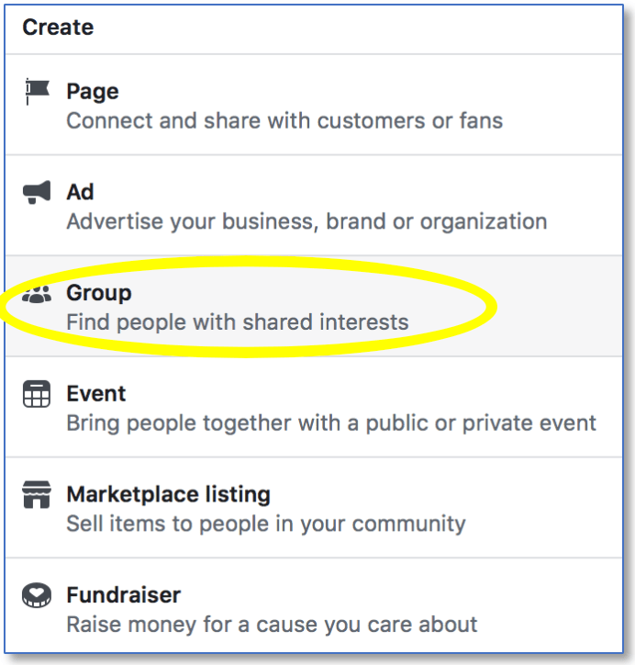Click 'Find people with shared interests' text
This screenshot has height=665, width=635.
(x=237, y=322)
